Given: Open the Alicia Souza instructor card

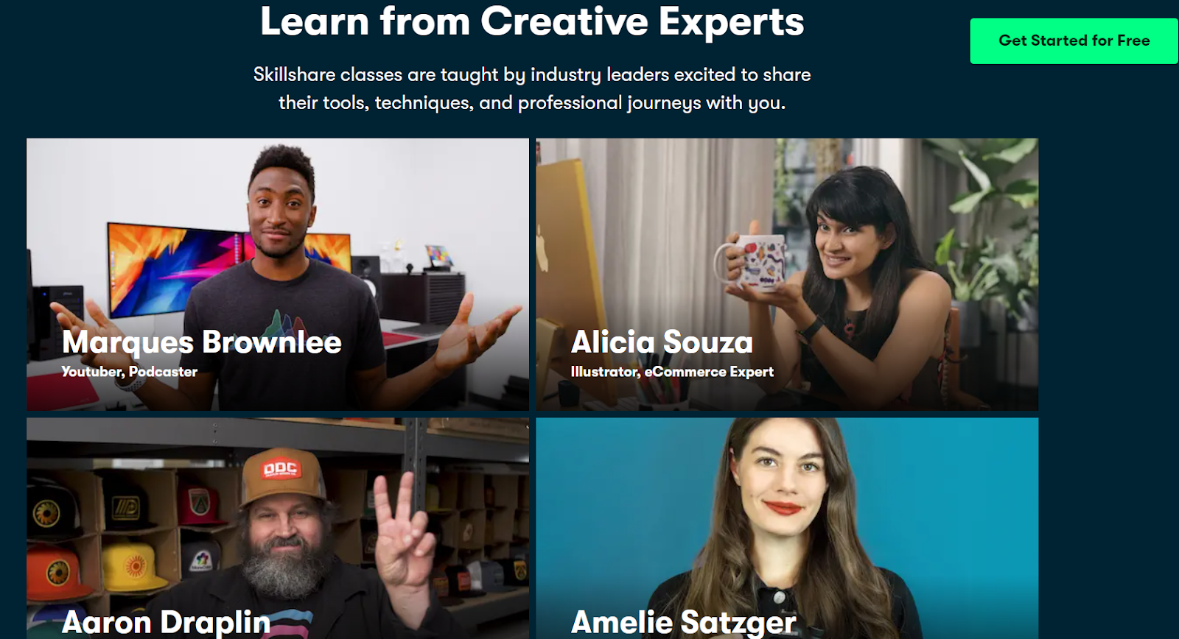Looking at the screenshot, I should pos(787,274).
